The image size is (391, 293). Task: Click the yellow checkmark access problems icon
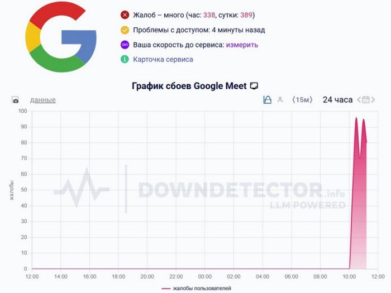pyautogui.click(x=125, y=30)
